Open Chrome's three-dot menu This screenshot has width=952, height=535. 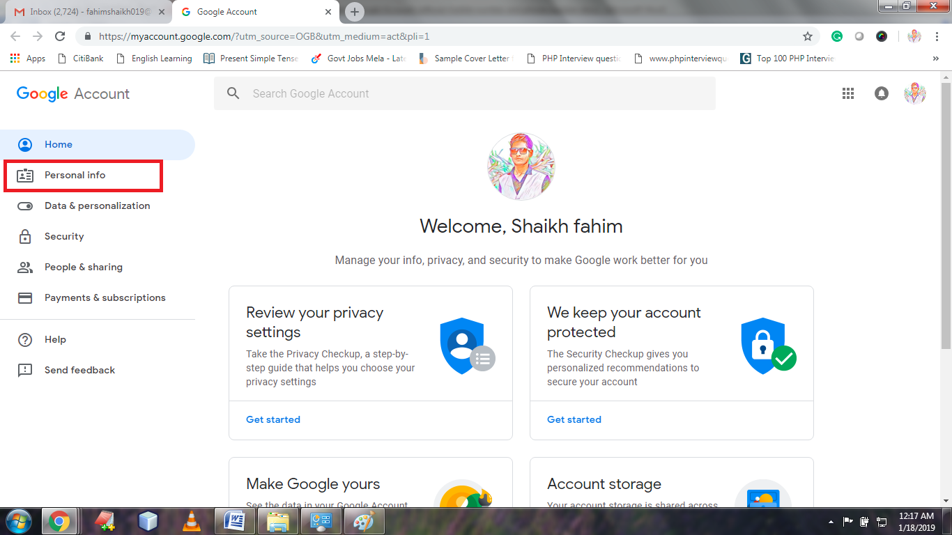point(937,36)
